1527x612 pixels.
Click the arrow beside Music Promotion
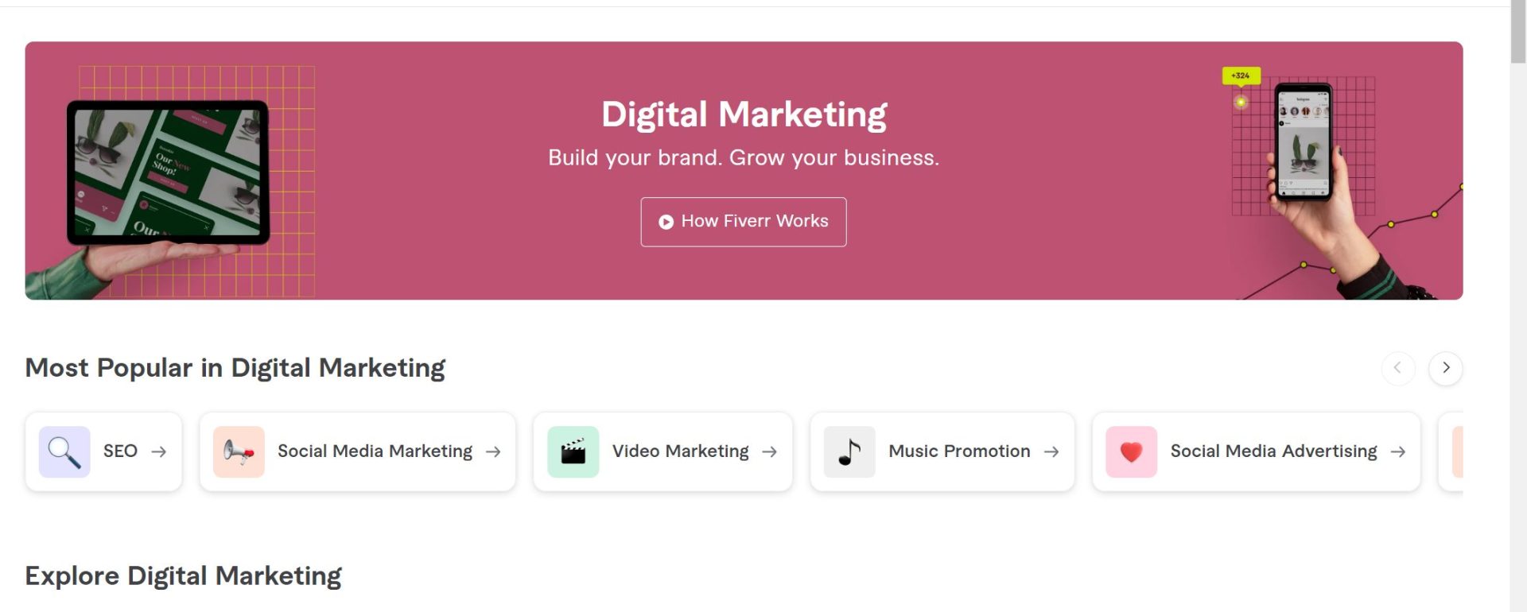click(x=1051, y=451)
